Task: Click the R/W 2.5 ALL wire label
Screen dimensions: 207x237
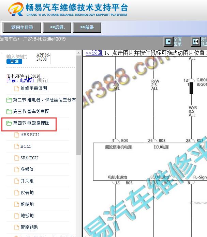Action: point(155,85)
